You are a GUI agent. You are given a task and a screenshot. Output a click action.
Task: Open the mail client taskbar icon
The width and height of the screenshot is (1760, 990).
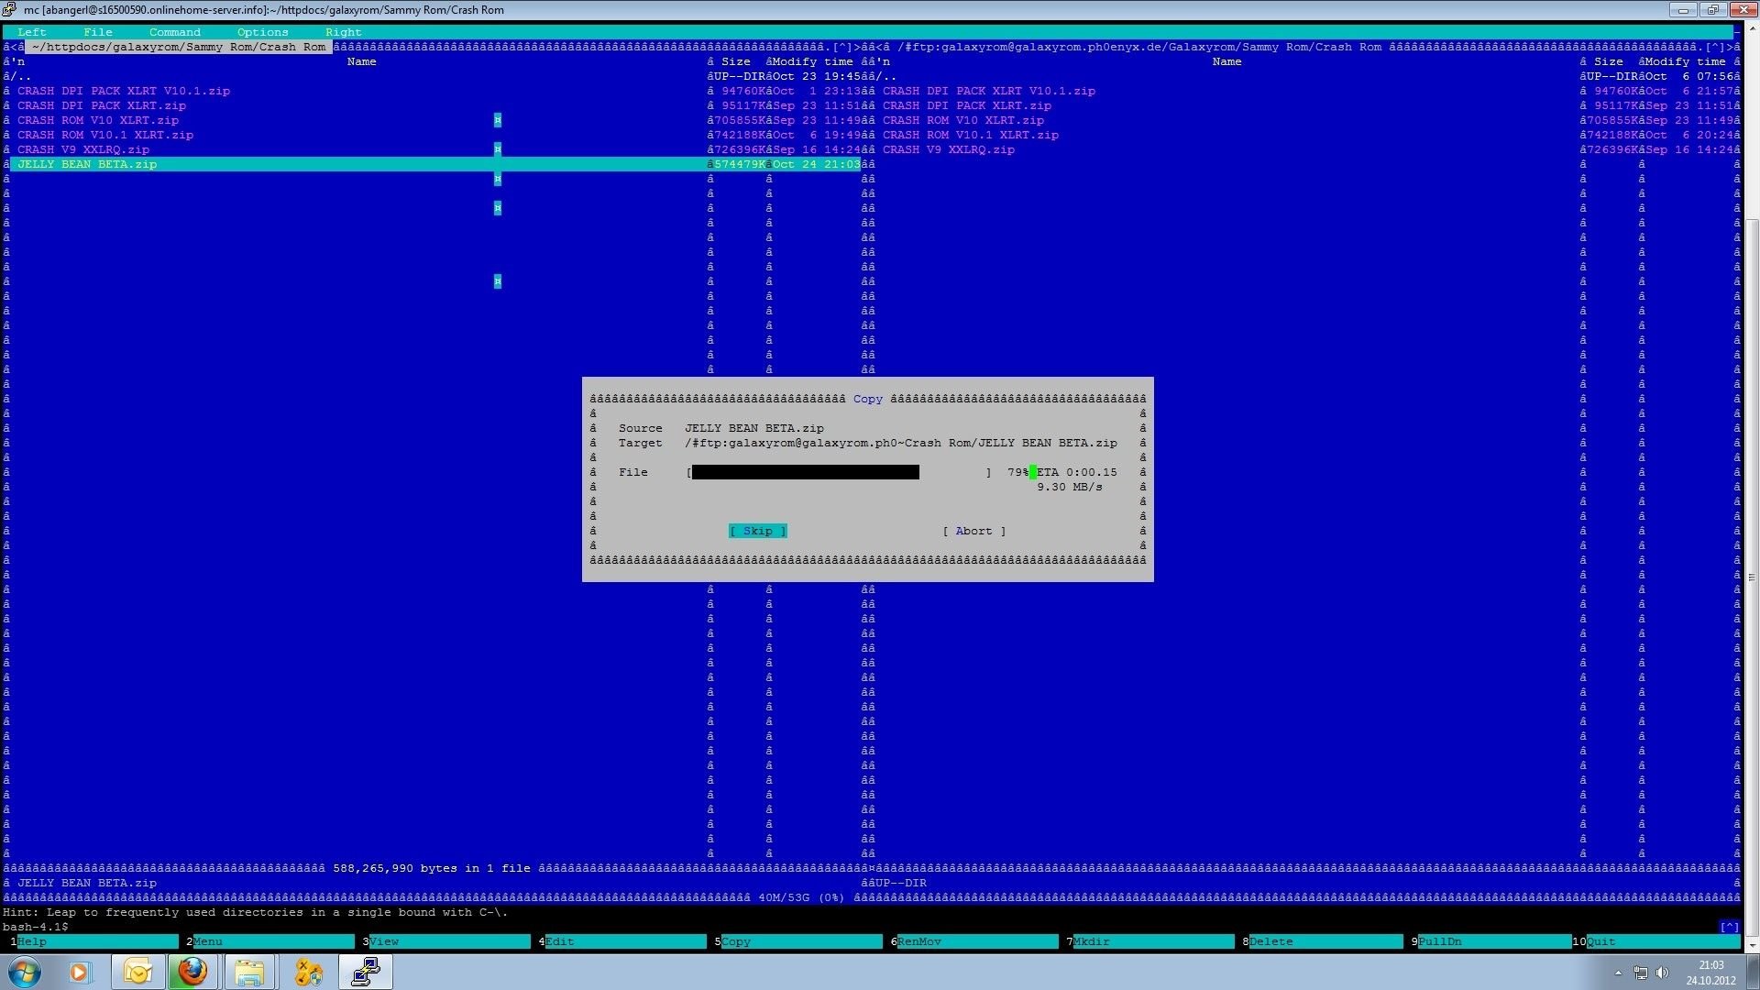(x=137, y=972)
